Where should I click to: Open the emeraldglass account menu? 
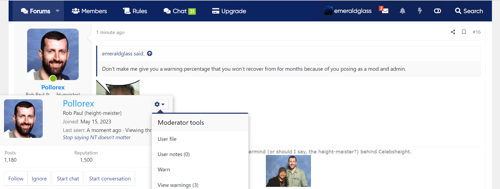point(348,11)
